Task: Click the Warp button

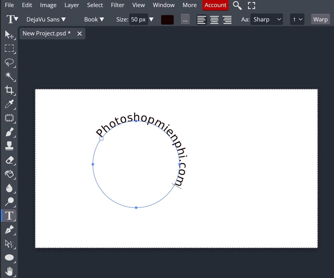Action: pos(320,19)
